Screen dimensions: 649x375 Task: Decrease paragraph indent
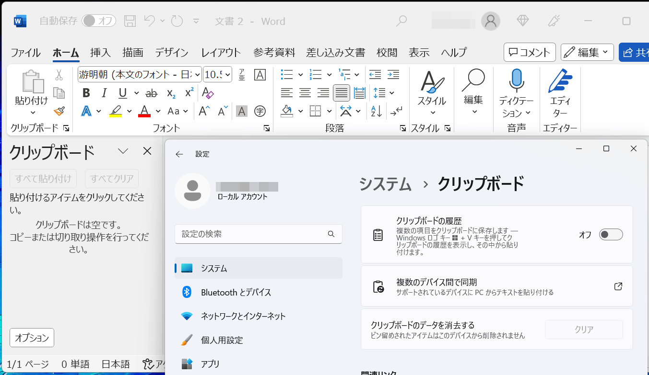[x=375, y=75]
